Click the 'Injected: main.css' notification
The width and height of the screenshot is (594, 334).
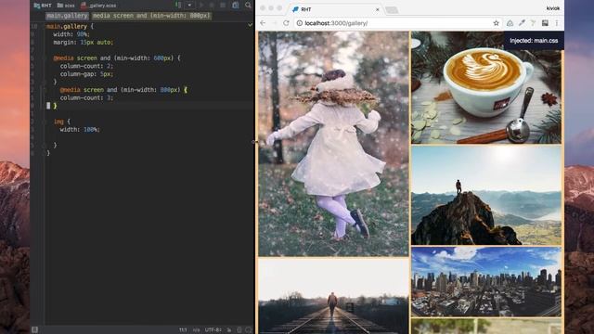pos(534,41)
